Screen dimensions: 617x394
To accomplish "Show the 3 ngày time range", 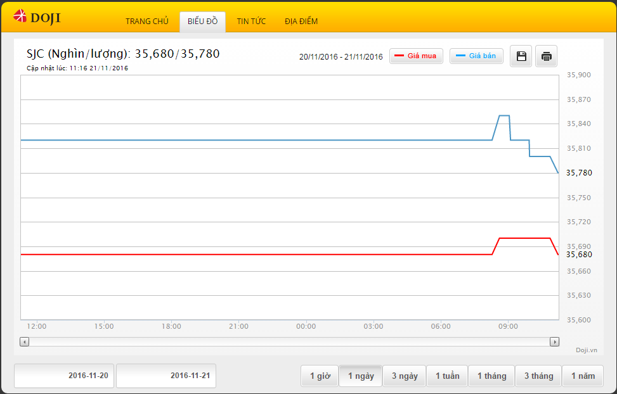I will 405,376.
